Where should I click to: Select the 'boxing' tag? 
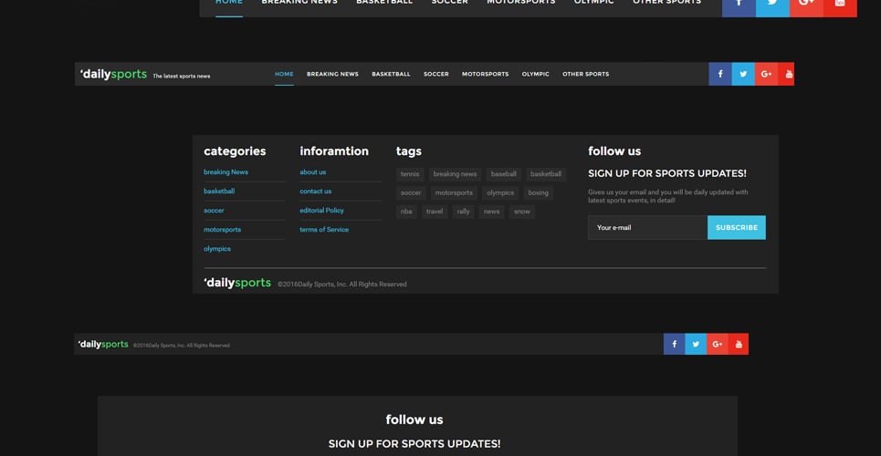click(539, 193)
